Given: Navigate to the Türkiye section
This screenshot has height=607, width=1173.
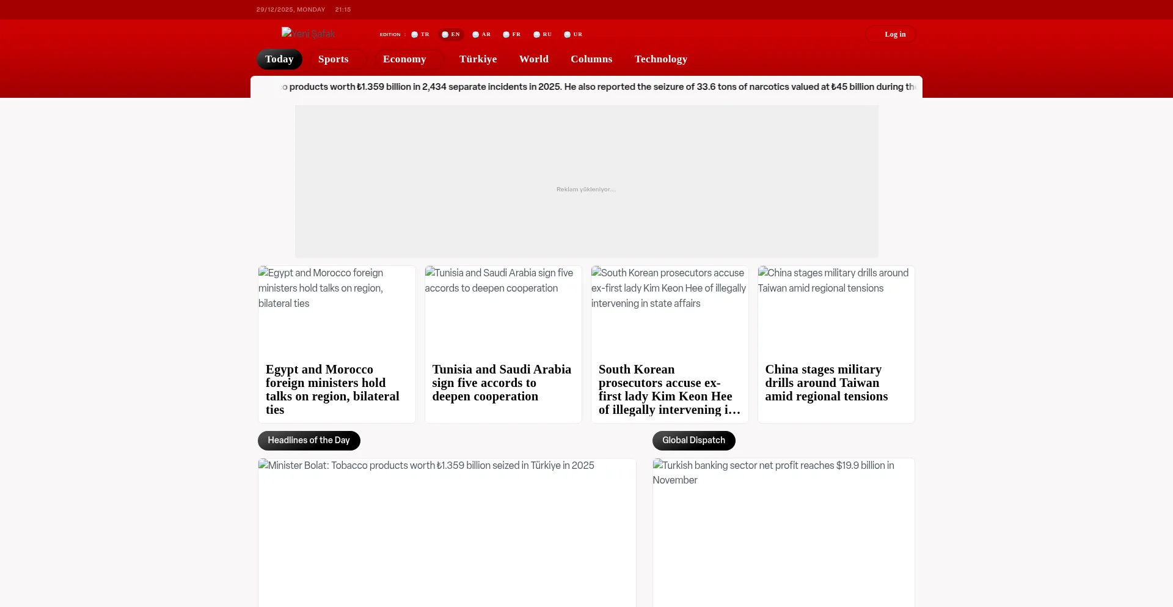Looking at the screenshot, I should (478, 59).
